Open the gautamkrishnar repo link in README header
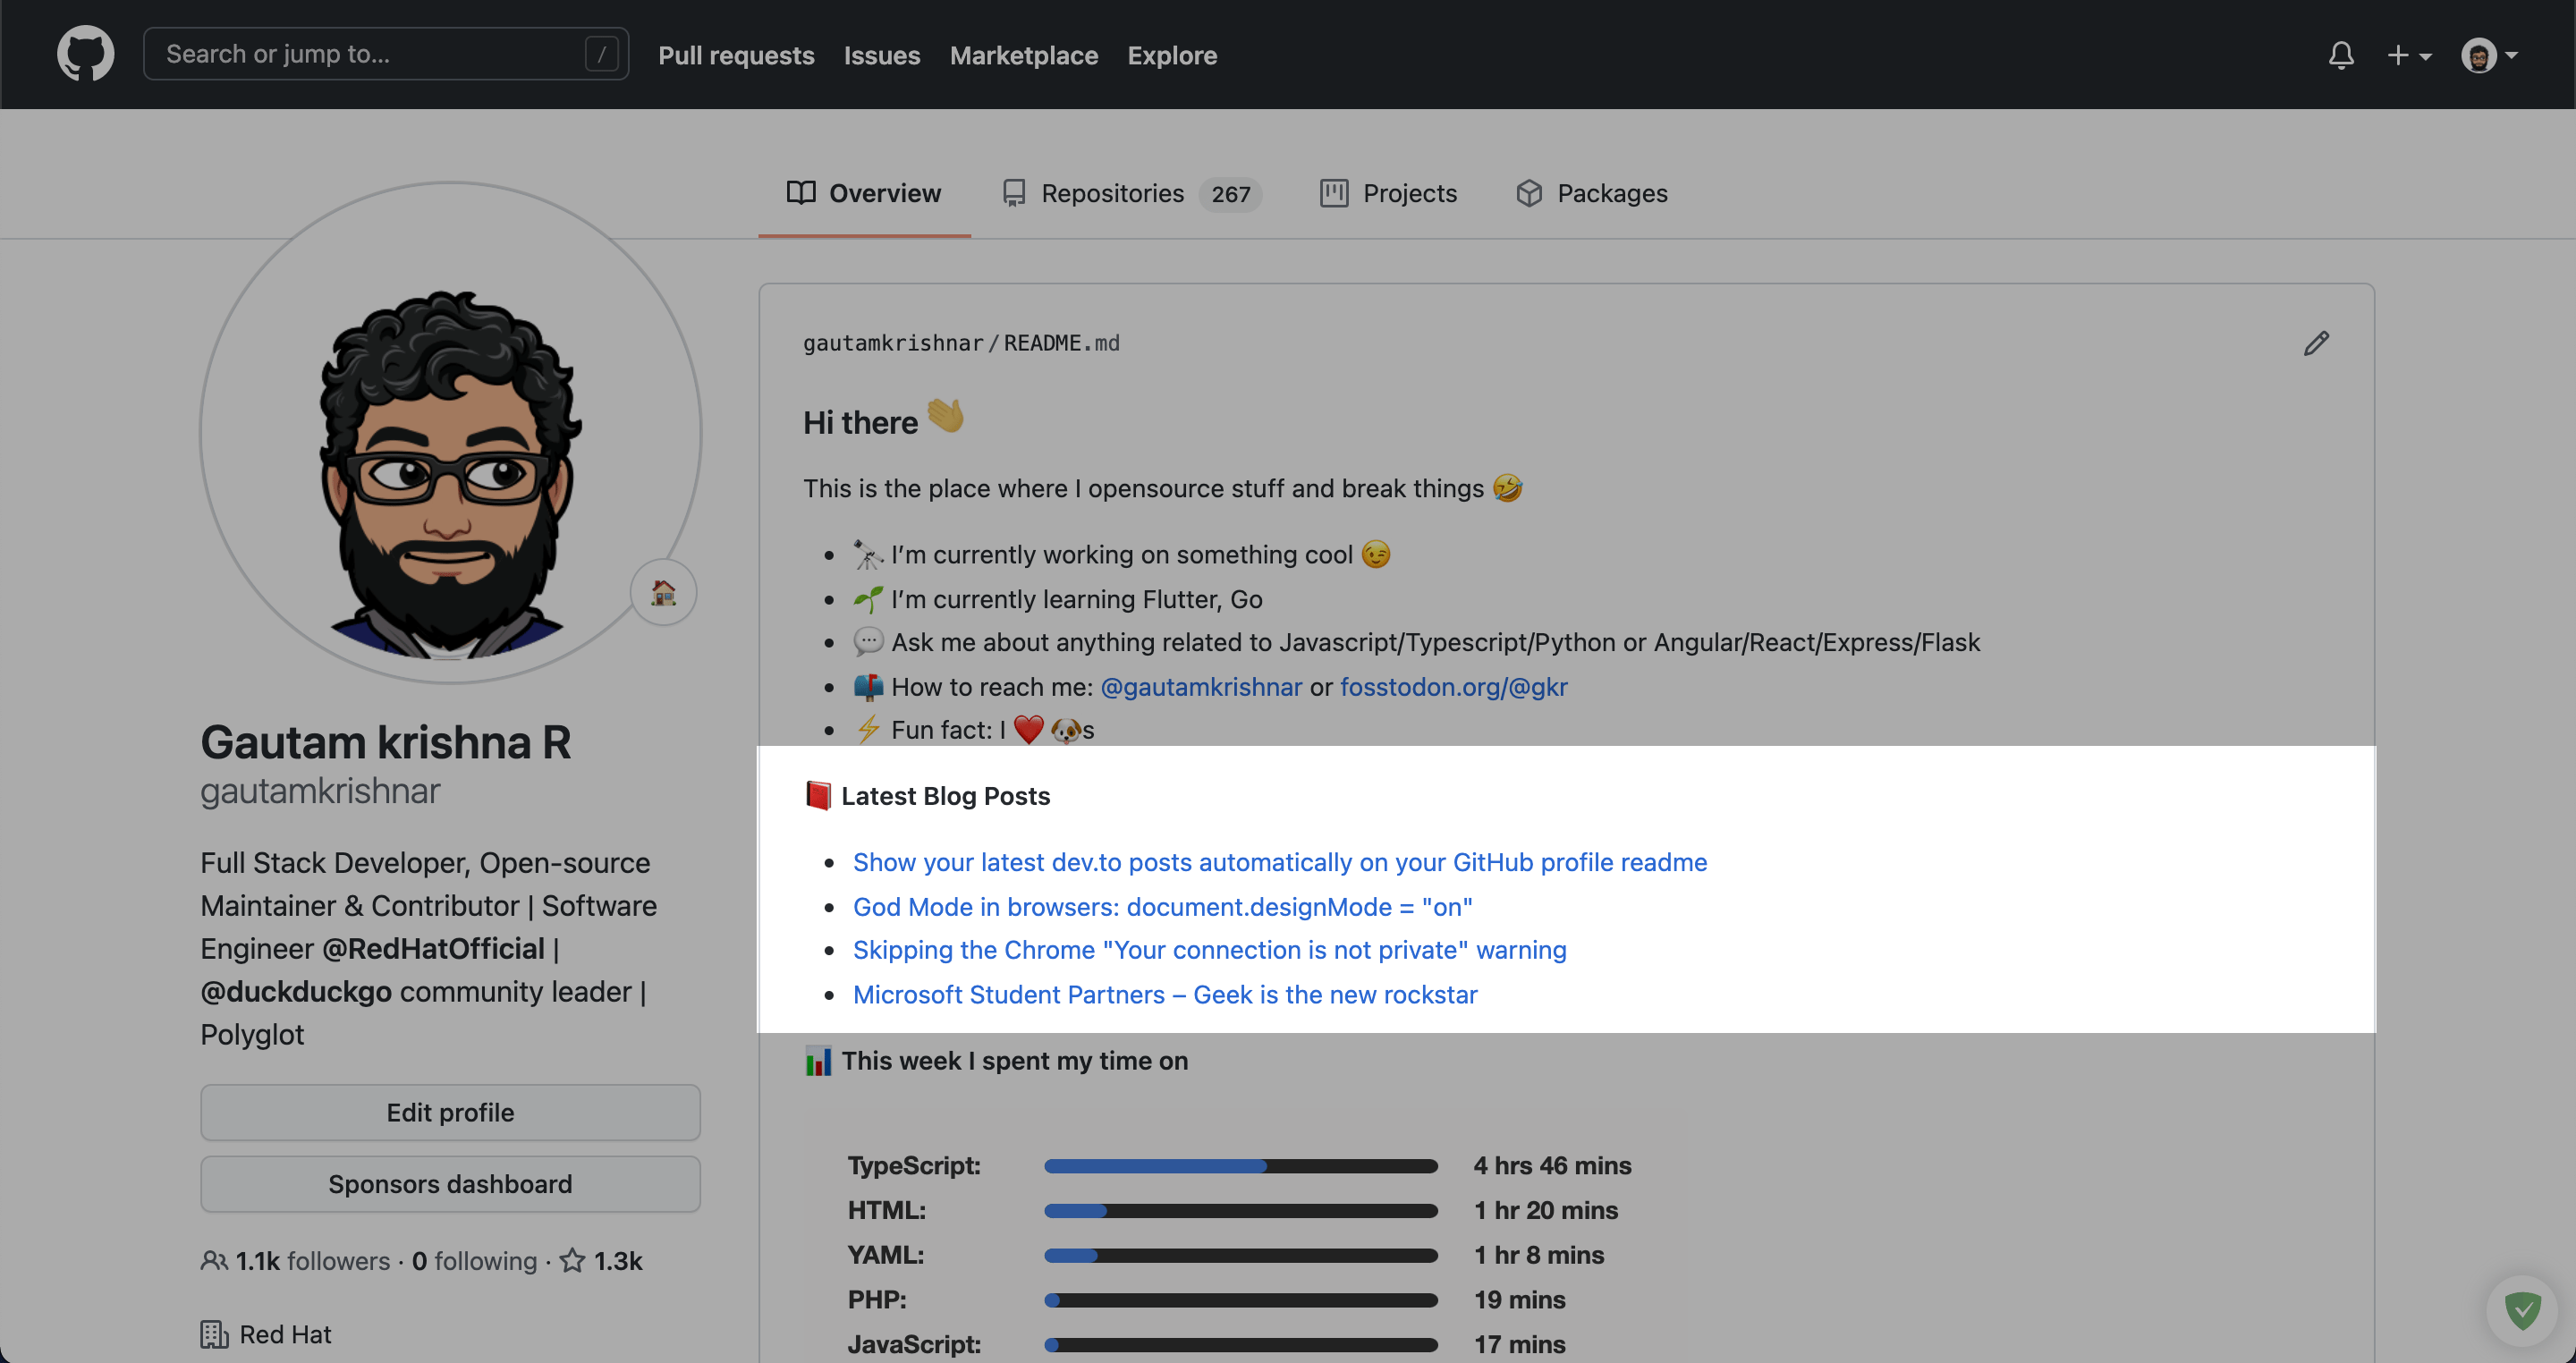The image size is (2576, 1363). (893, 343)
